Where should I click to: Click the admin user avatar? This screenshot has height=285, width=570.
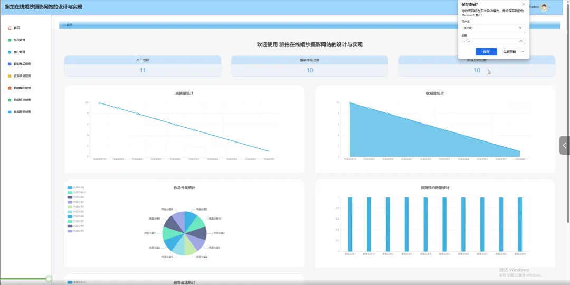coord(544,7)
